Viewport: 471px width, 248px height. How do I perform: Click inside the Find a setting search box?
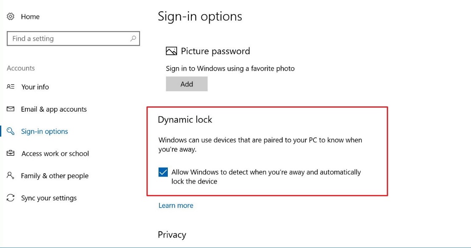click(x=63, y=38)
